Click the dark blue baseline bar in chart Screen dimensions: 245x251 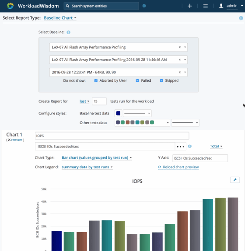[x=57, y=241]
